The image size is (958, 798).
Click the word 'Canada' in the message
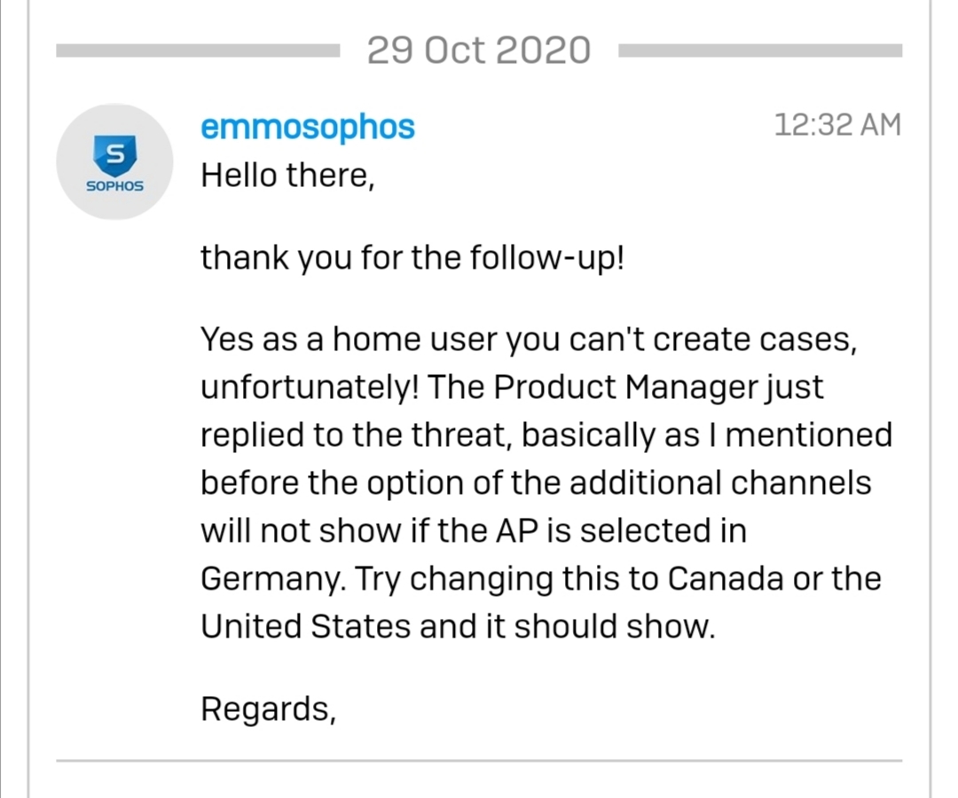[725, 578]
